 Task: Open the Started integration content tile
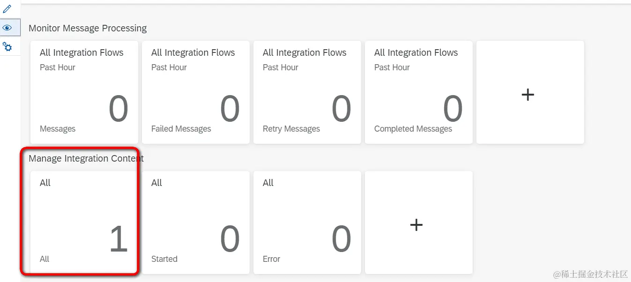coord(195,223)
